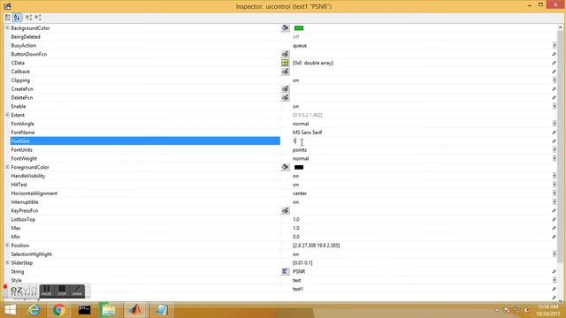The image size is (566, 318).
Task: Click the pencil edit icon for Tag text1
Action: pos(555,289)
